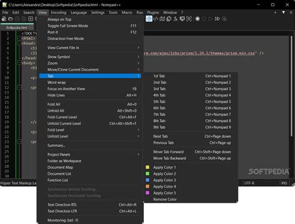Screen dimensions: 295x224
Task: Expand the Zoom submenu
Action: pyautogui.click(x=90, y=63)
